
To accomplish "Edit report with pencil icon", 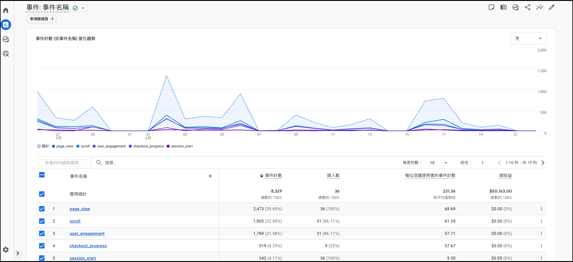I will (551, 7).
